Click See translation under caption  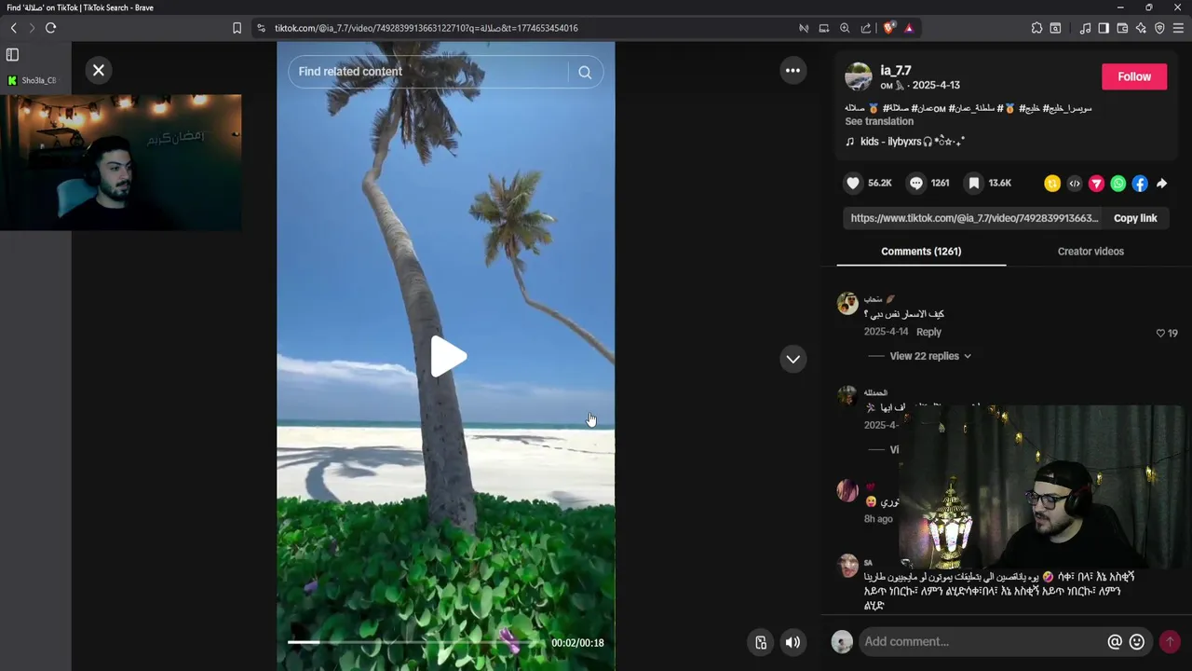pos(879,121)
